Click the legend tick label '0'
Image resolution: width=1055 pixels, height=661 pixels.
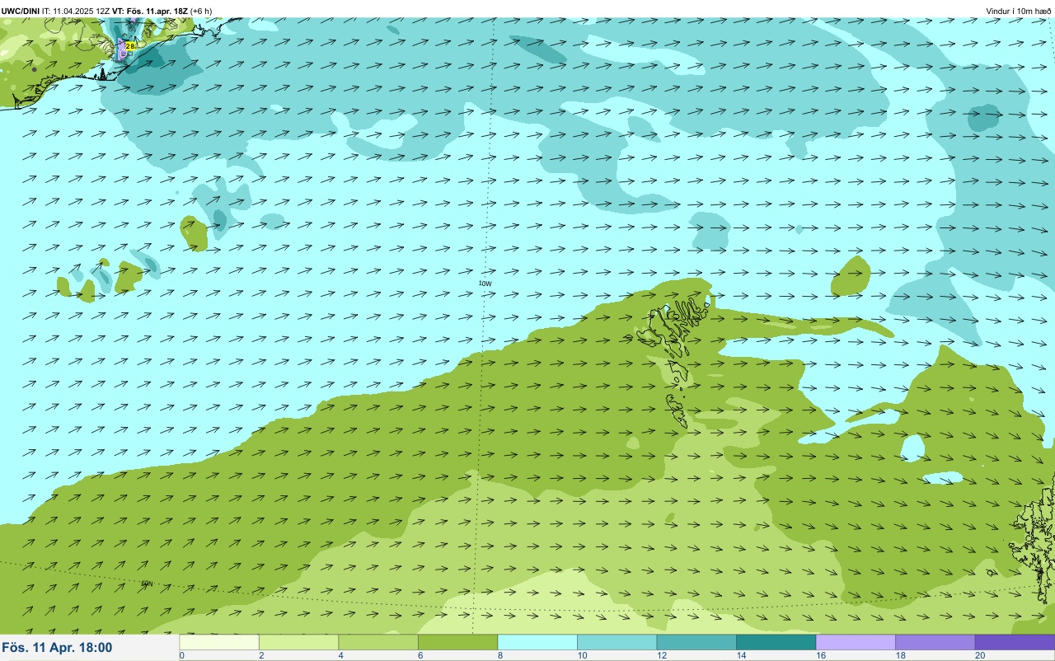[181, 655]
